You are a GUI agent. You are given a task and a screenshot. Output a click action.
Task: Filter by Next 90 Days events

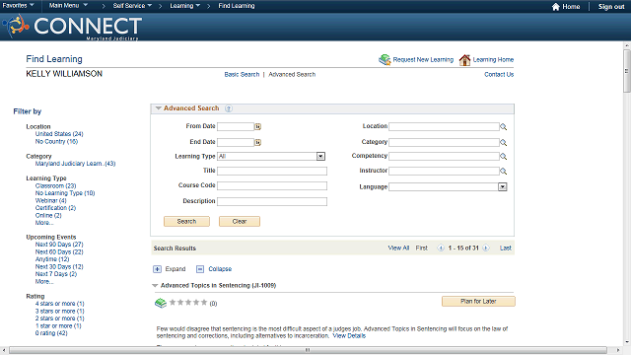59,245
